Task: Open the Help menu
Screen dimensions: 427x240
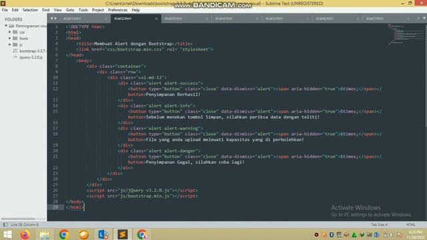Action: pos(135,10)
